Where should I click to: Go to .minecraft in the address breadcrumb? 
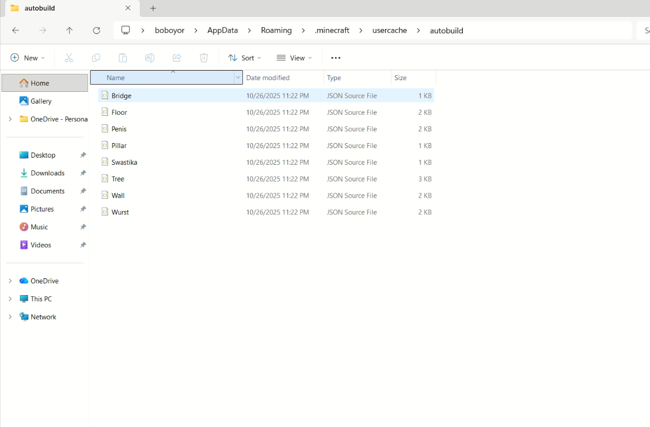click(332, 31)
